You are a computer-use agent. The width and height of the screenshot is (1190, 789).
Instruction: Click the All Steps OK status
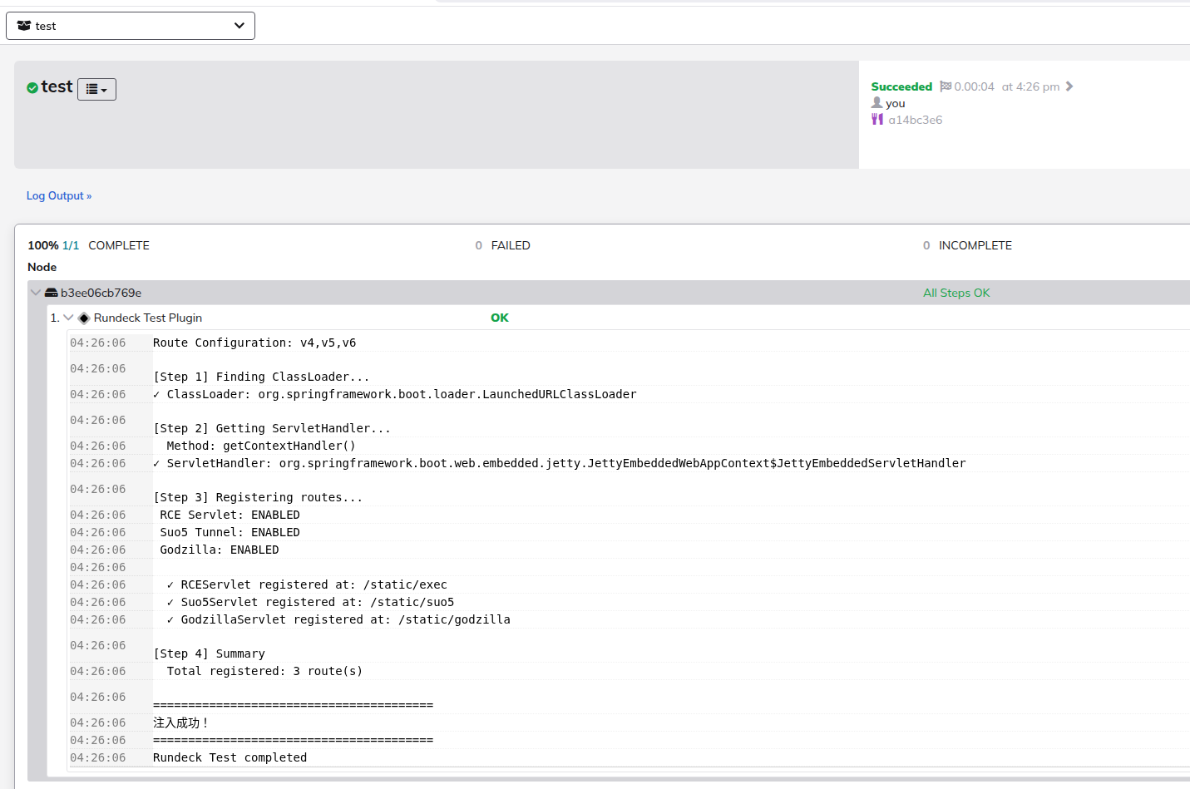click(x=956, y=293)
